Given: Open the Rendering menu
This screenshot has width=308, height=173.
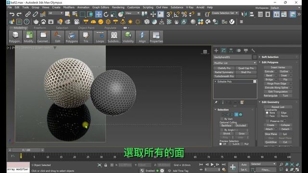Looking at the screenshot, I should coord(118,7).
